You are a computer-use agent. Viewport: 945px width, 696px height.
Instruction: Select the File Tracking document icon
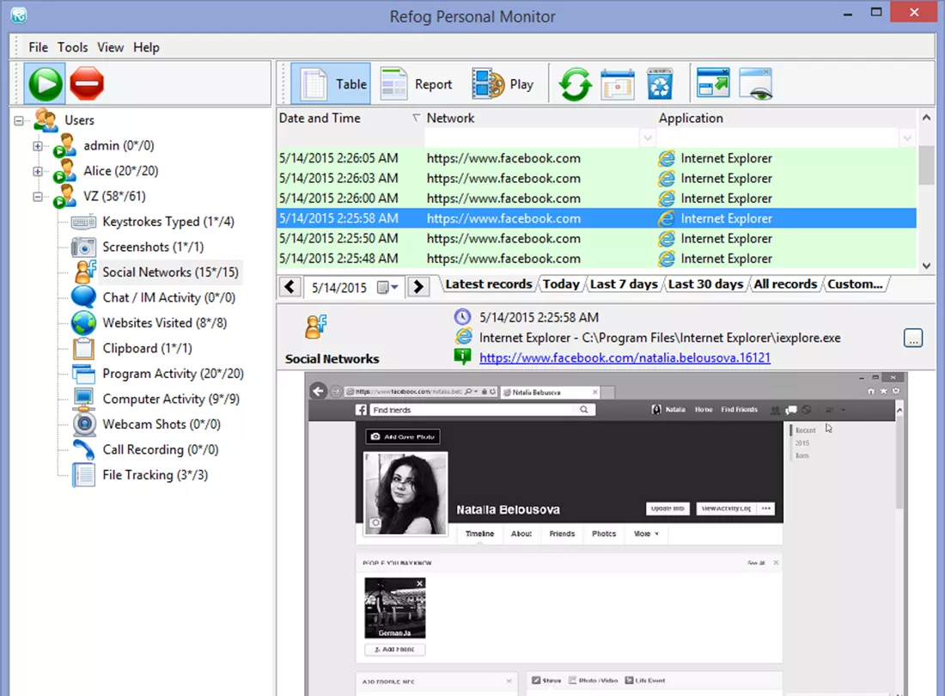click(83, 475)
